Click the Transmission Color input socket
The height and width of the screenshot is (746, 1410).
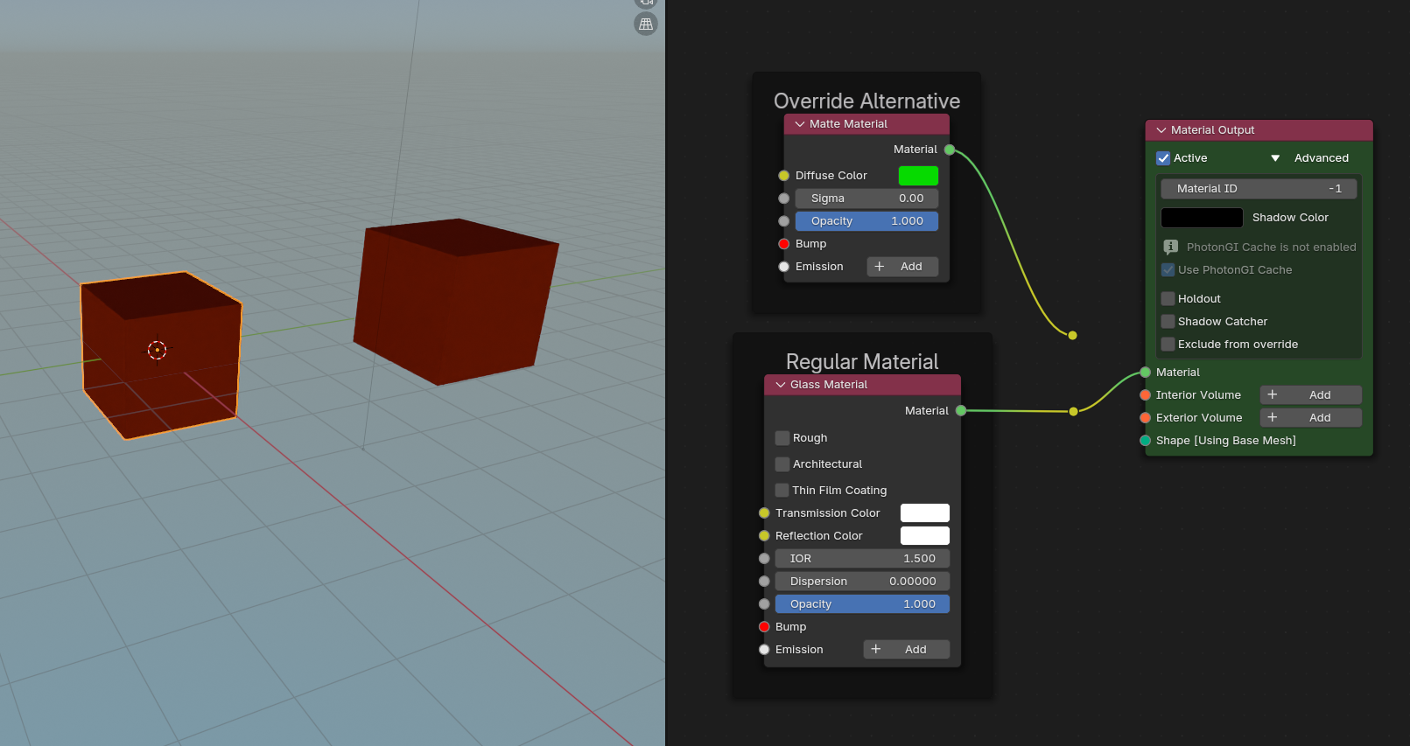coord(764,513)
